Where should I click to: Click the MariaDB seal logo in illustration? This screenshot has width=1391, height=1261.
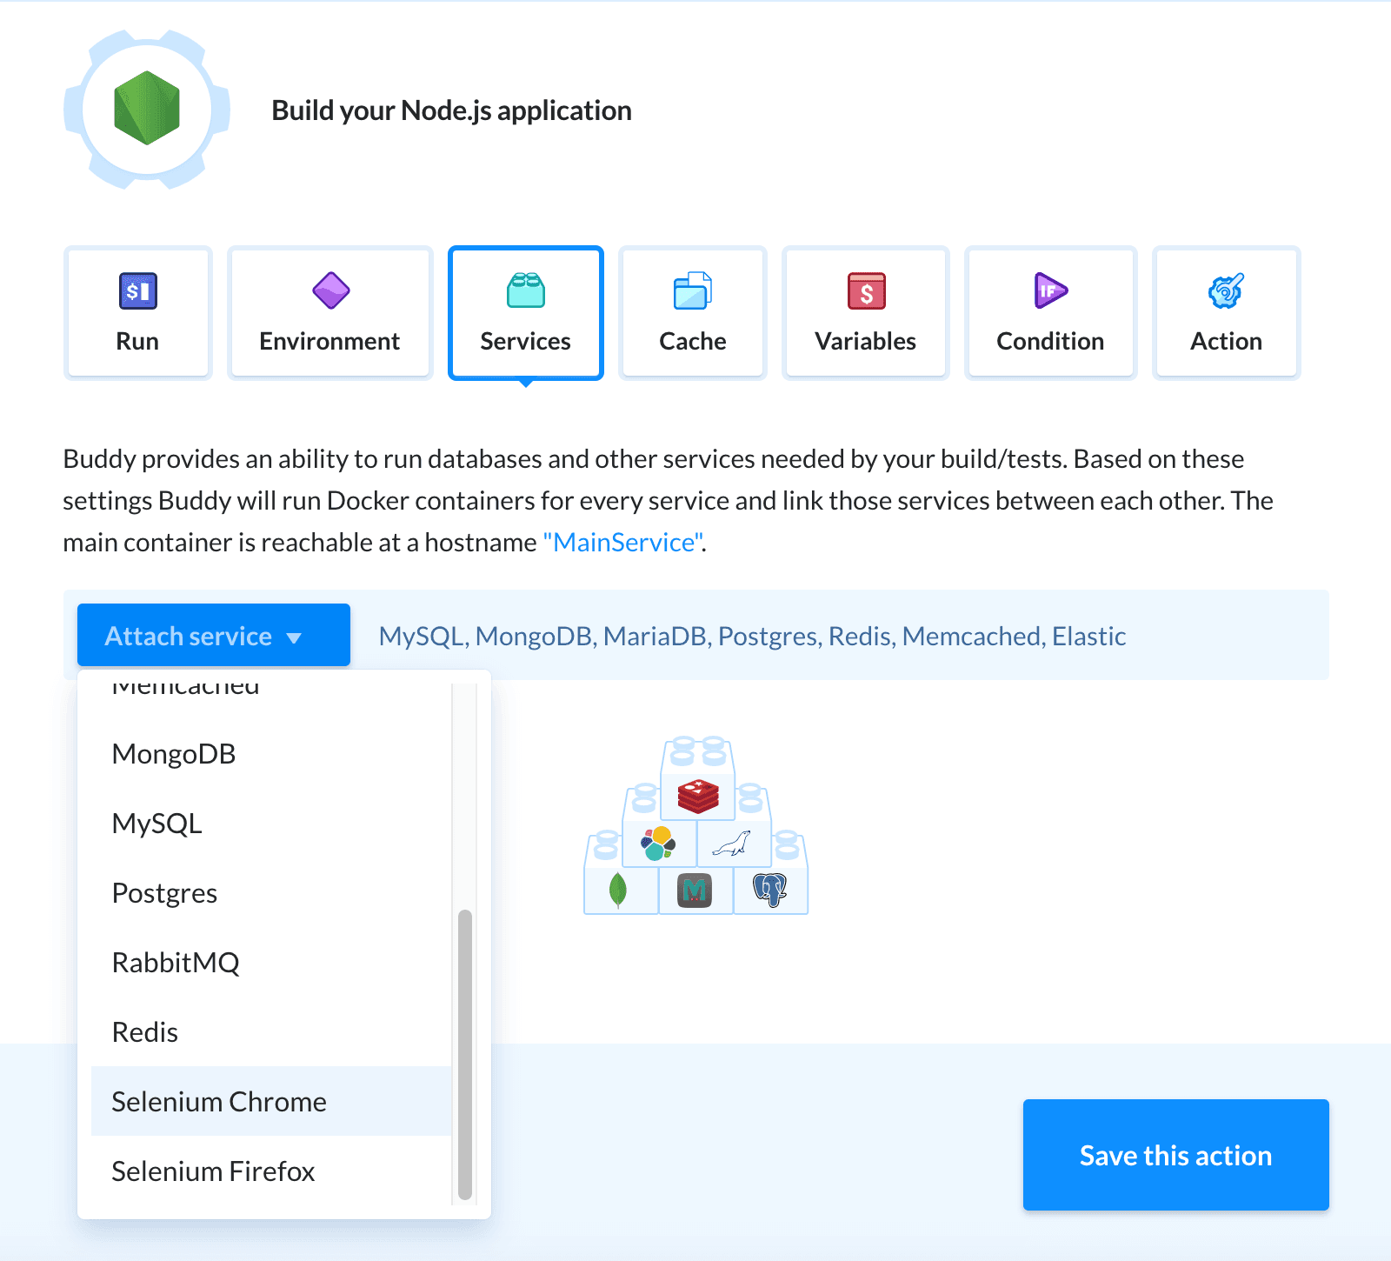coord(732,843)
